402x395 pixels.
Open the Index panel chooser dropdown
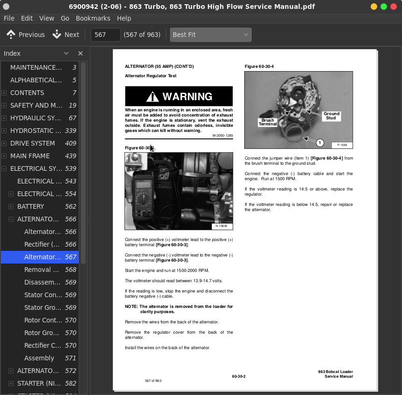(66, 53)
